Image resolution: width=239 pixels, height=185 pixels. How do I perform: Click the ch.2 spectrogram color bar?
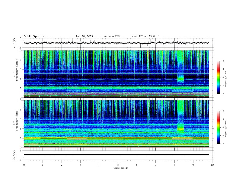pos(218,127)
